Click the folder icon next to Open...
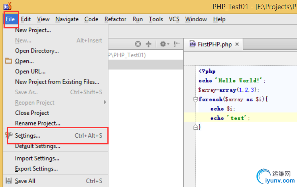Image resolution: width=297 pixels, height=187 pixels. pos(9,61)
